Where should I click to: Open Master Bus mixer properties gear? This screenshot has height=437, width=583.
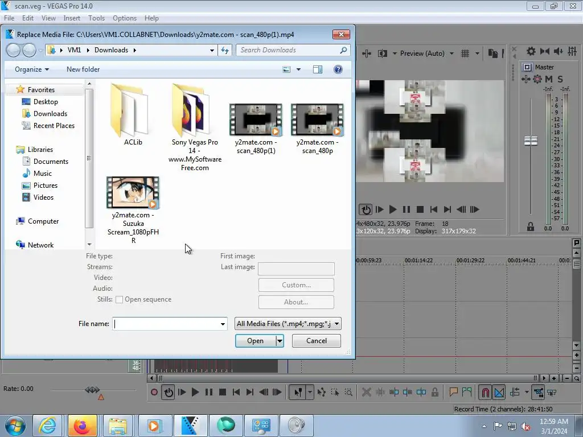531,51
